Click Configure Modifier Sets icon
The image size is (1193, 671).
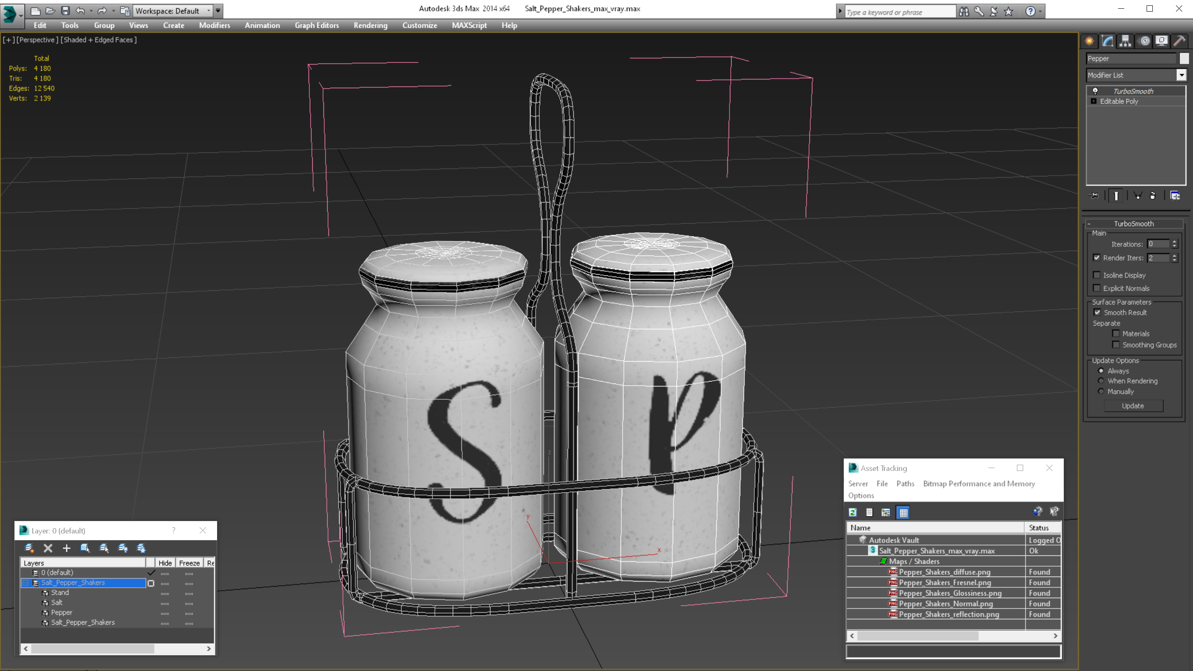tap(1175, 196)
